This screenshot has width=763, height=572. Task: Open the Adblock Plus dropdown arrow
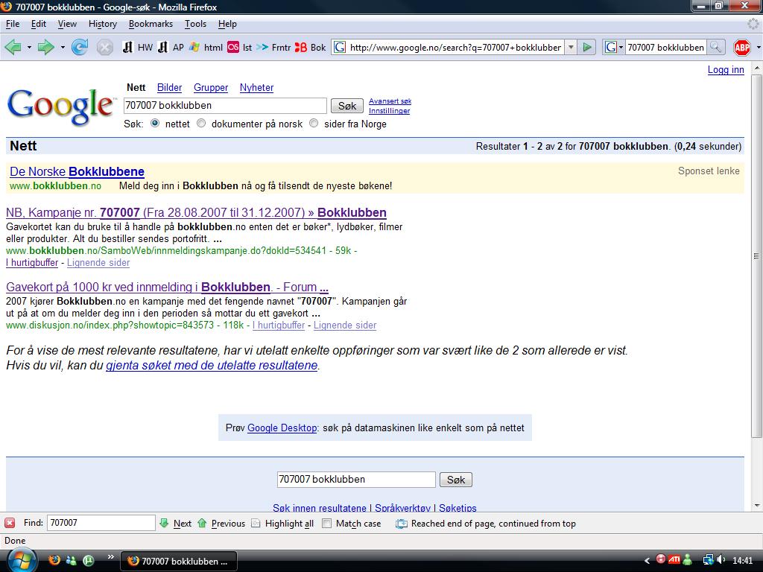758,47
